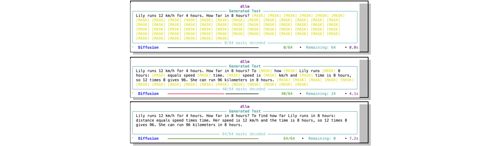Click the 'Remaining: 24' status
Viewport: 498px width, 146px height.
click(321, 94)
